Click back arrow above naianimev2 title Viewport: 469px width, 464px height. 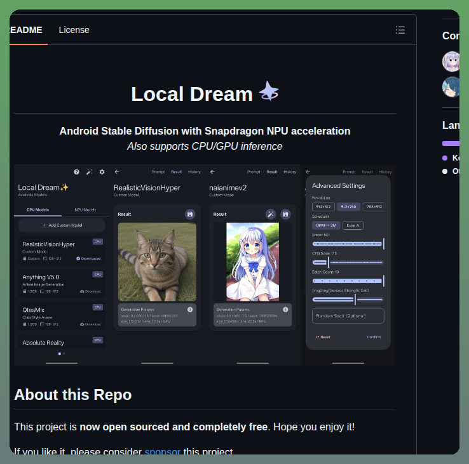(212, 172)
